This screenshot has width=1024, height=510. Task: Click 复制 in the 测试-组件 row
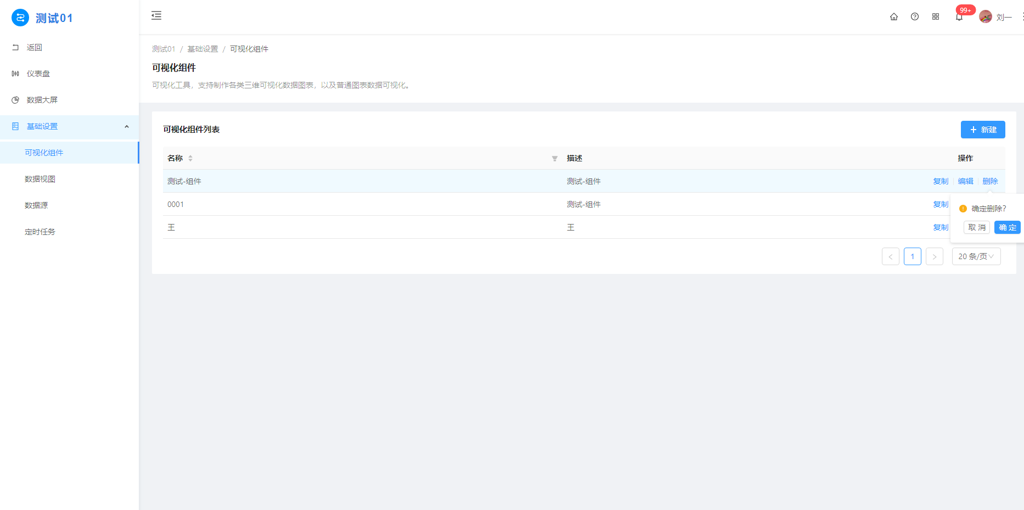pos(941,181)
